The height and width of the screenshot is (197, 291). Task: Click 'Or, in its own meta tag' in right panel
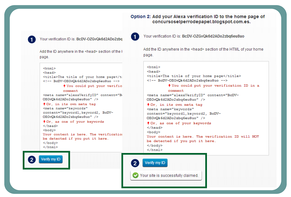[x=175, y=105]
